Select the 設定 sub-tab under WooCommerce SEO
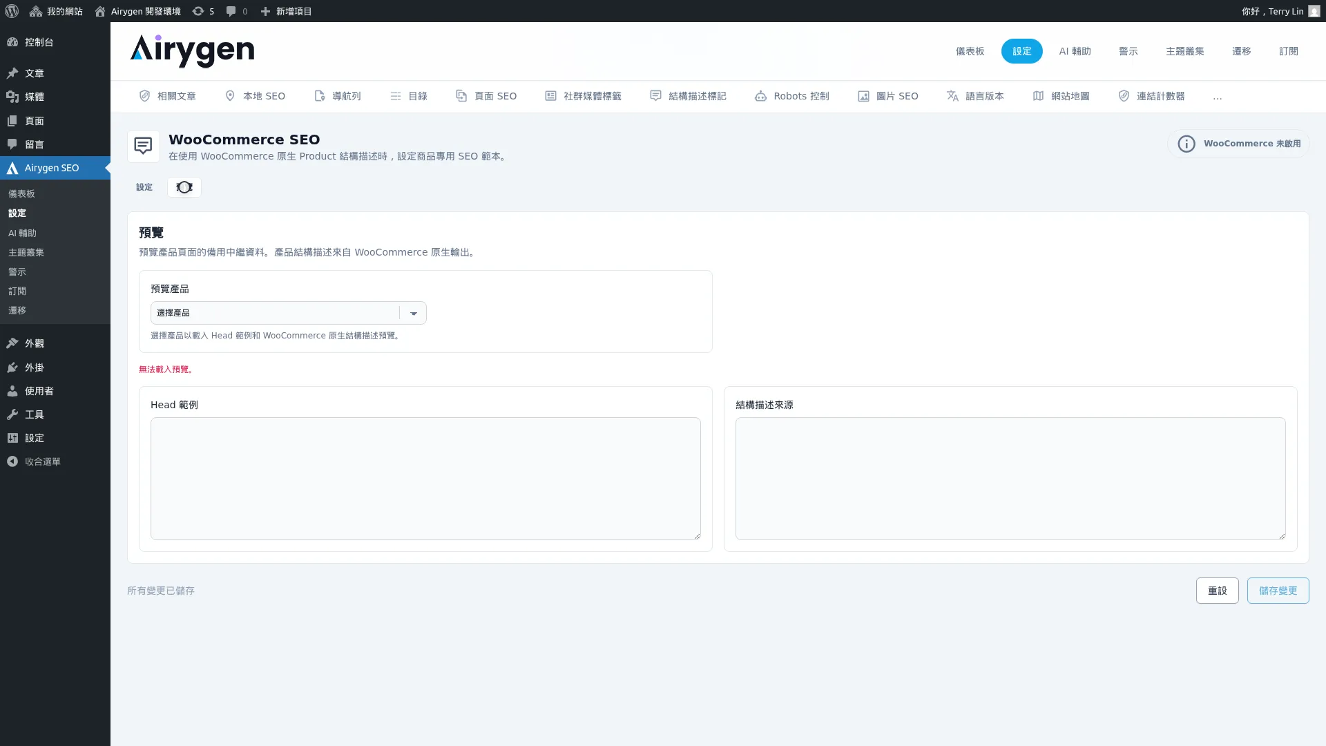This screenshot has width=1326, height=746. coord(144,187)
